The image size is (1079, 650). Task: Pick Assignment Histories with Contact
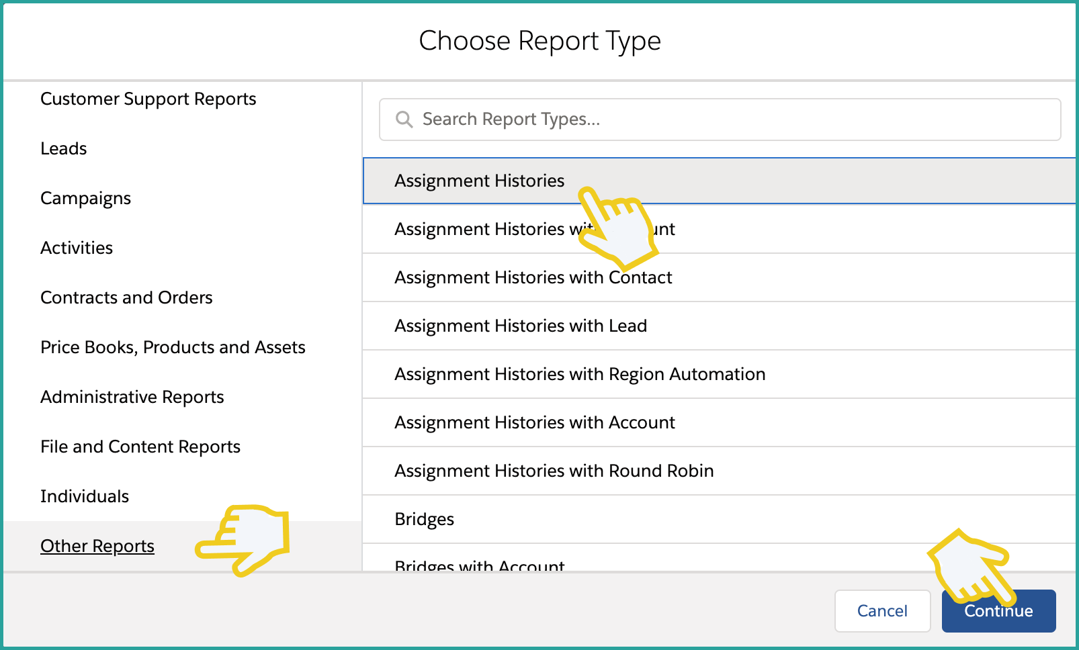(x=720, y=277)
